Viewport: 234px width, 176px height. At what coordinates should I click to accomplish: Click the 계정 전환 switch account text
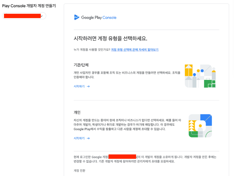79,171
